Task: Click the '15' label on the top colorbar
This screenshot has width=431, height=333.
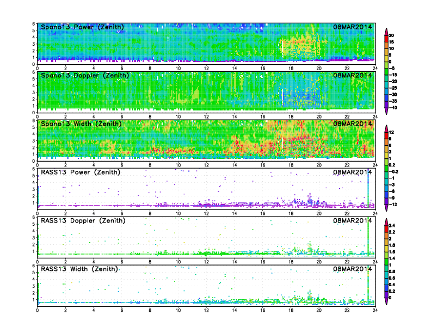Action: pyautogui.click(x=391, y=42)
